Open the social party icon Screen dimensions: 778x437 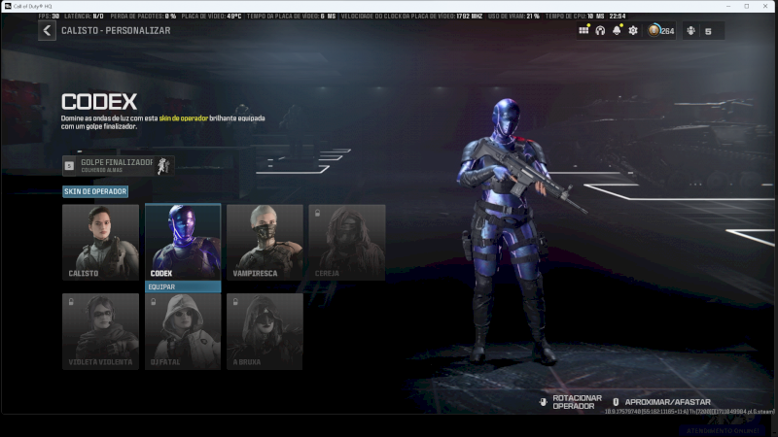point(690,31)
